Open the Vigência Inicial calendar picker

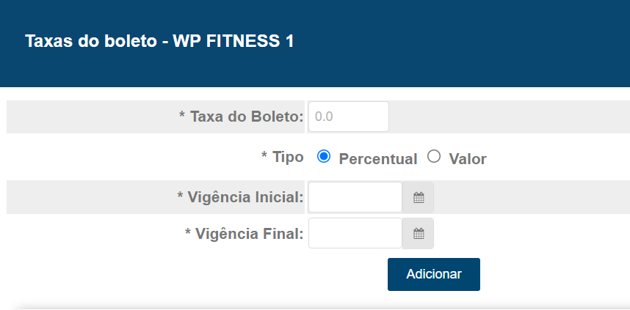click(419, 197)
